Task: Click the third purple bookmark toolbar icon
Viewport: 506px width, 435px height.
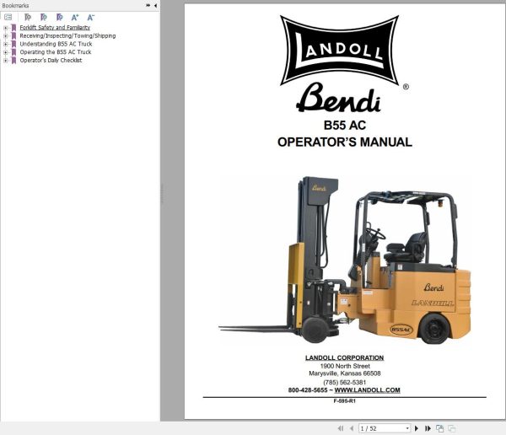Action: [x=59, y=17]
